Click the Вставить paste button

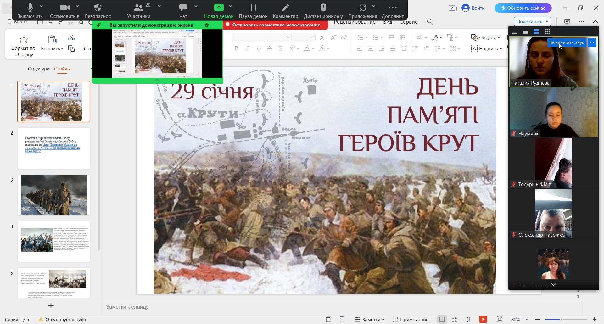(x=52, y=43)
